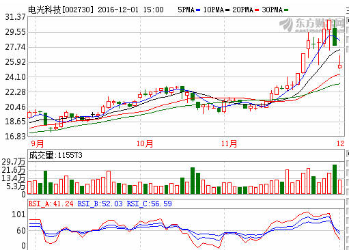Select the stock title 电光科技[002730]

point(61,10)
